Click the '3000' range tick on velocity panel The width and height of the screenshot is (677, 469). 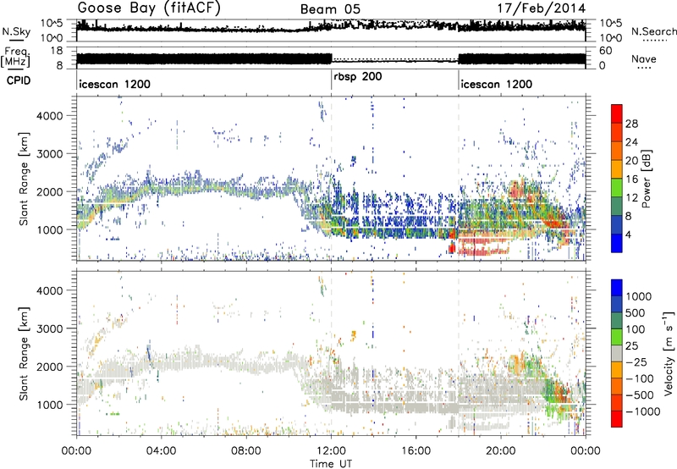point(49,328)
